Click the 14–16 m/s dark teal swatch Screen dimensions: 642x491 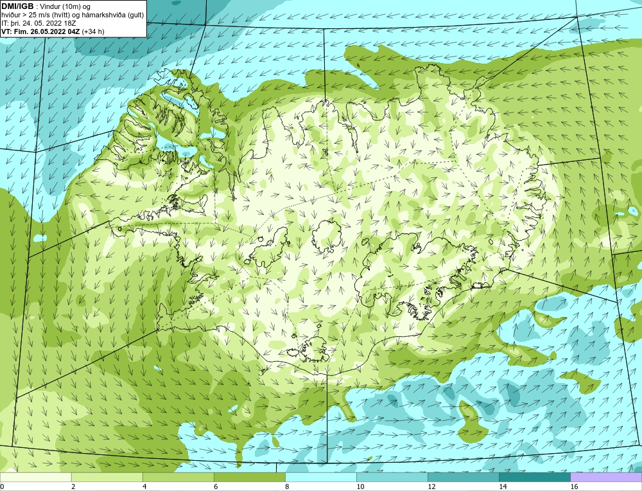click(534, 477)
